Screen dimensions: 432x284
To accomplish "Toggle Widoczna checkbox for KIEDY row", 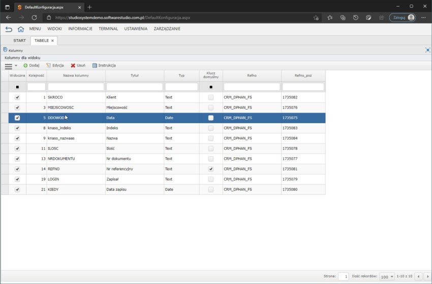I will [17, 189].
